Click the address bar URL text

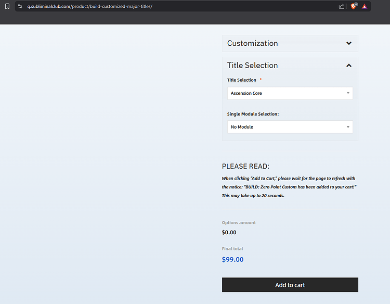pos(89,6)
